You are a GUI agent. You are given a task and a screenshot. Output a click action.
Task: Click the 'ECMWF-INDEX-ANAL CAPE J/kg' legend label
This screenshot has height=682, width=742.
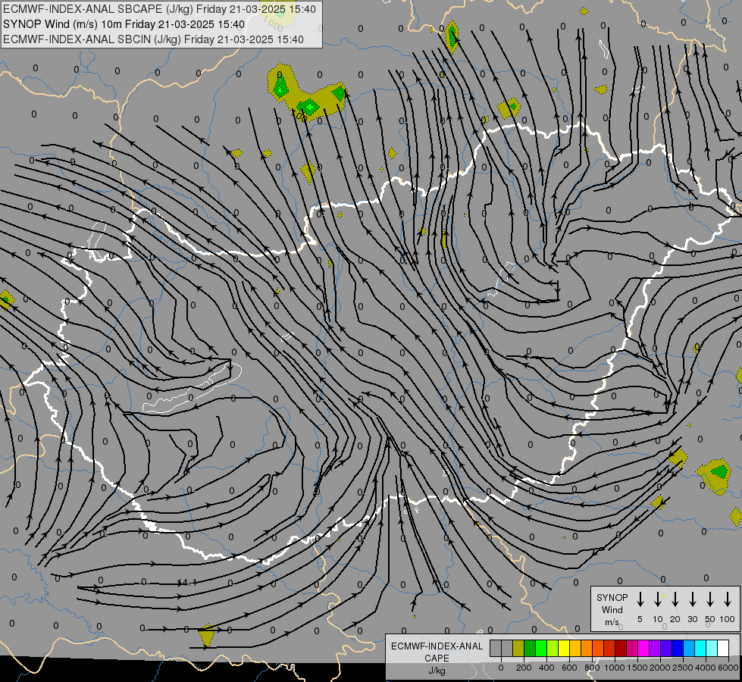437,659
